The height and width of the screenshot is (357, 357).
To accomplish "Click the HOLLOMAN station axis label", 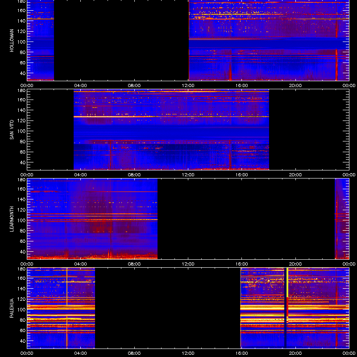I will coord(12,41).
